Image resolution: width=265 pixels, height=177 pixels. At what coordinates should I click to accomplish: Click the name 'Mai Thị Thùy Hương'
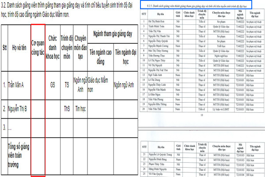(x=158, y=51)
